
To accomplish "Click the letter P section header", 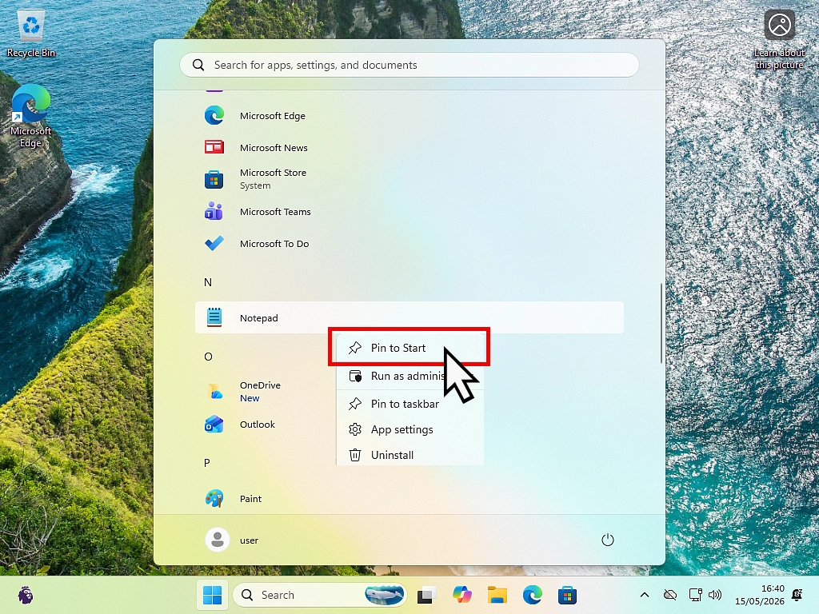I will coord(207,463).
